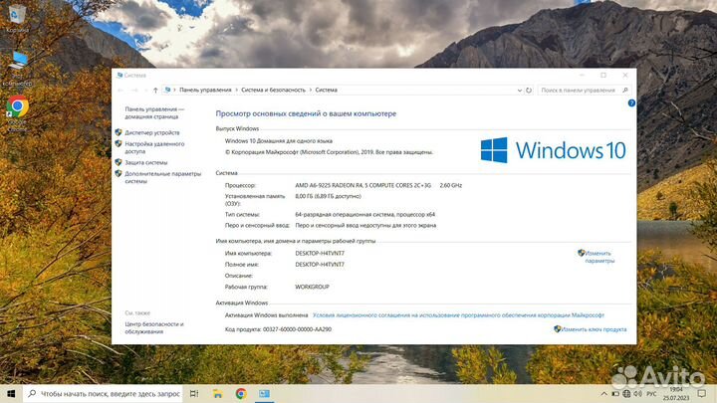Open Настройка удаленного доступа link
Image resolution: width=717 pixels, height=403 pixels.
point(154,147)
